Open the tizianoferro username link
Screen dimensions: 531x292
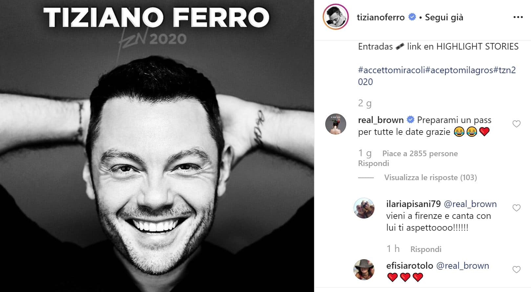(380, 17)
